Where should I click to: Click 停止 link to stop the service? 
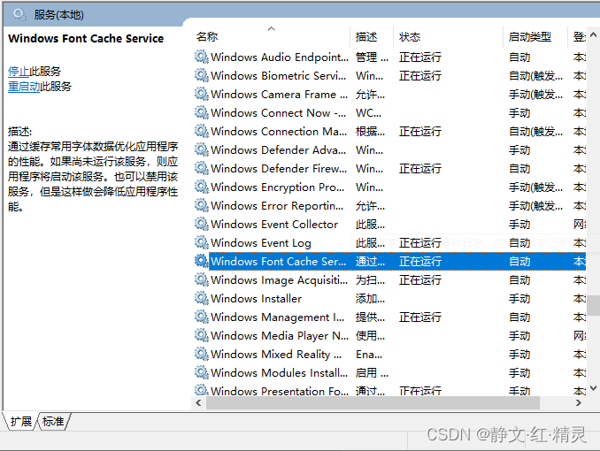click(x=19, y=71)
